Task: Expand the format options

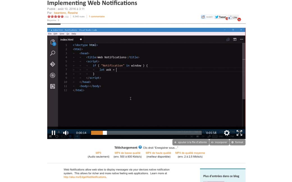Action: point(238,142)
